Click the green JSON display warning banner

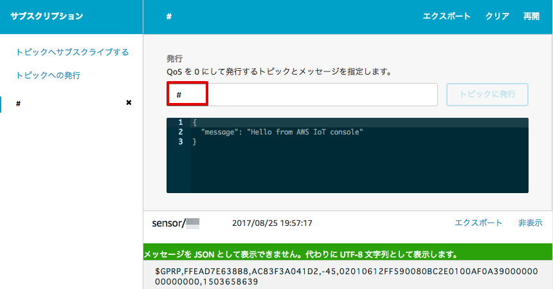(x=348, y=252)
